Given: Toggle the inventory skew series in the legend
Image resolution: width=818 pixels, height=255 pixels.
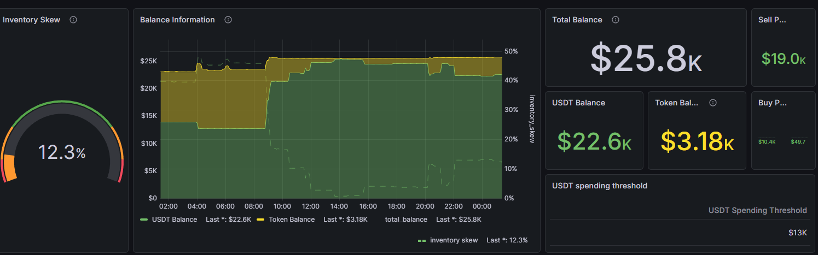Looking at the screenshot, I should 454,240.
